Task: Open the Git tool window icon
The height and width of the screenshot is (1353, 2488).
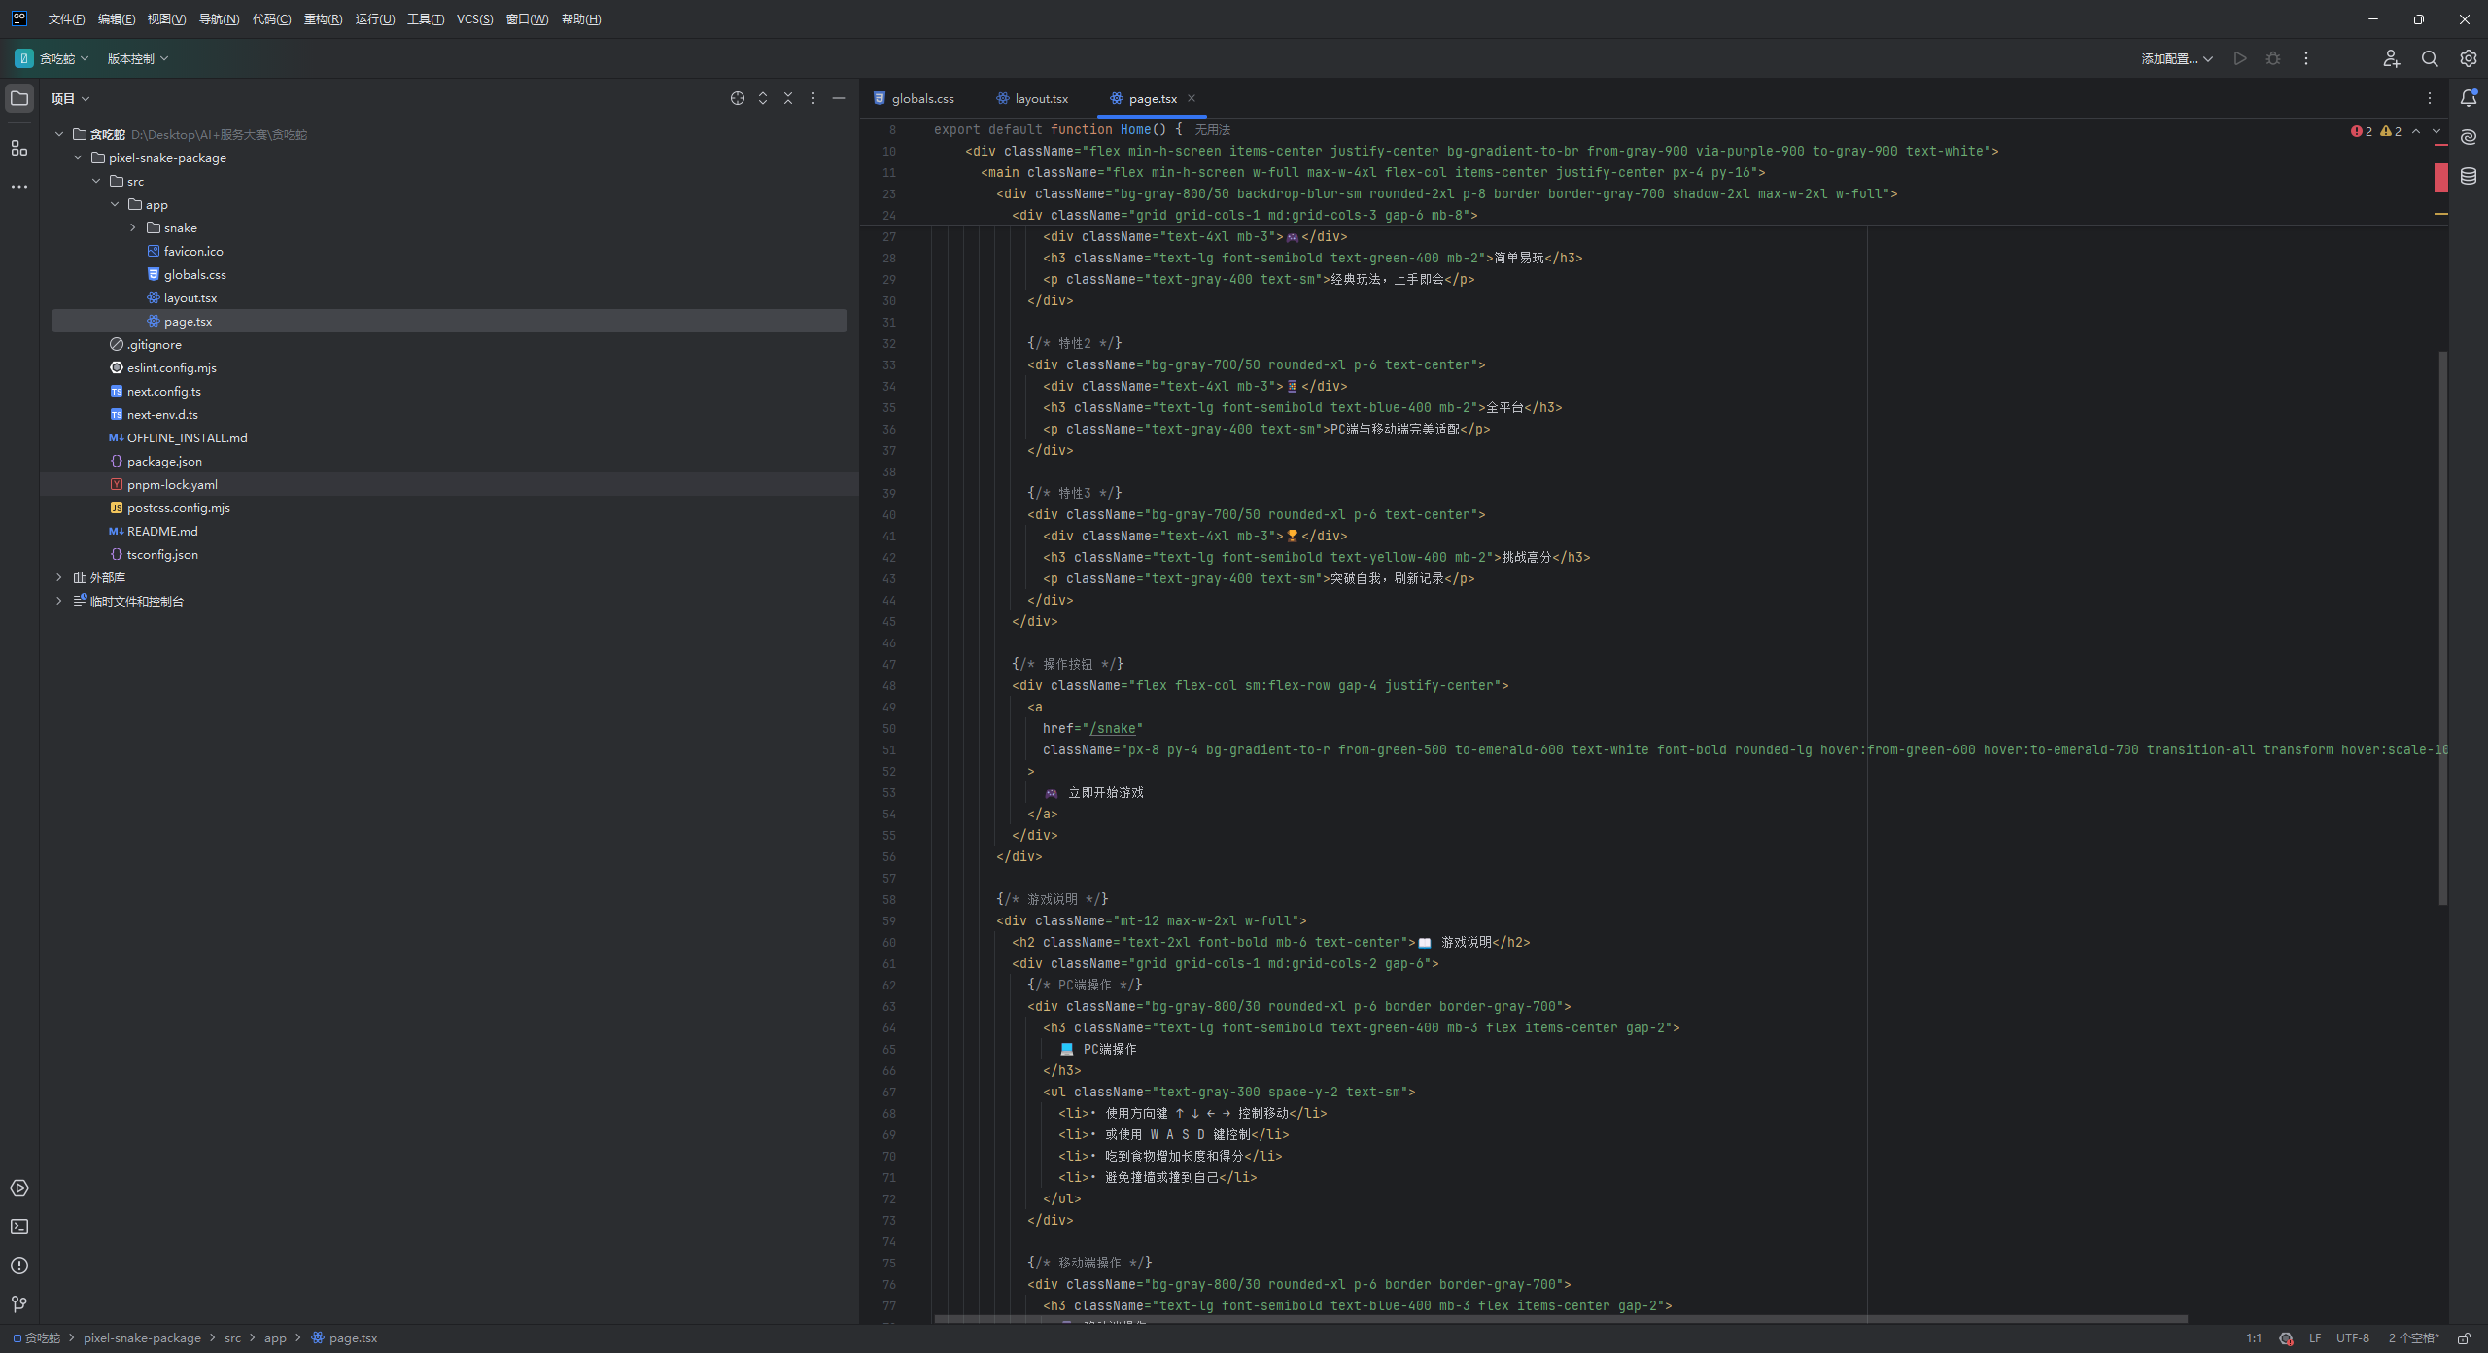Action: pos(19,1304)
